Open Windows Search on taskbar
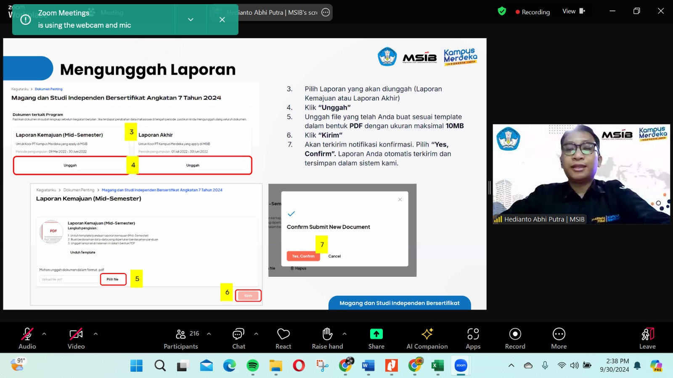The height and width of the screenshot is (378, 673). 160,366
